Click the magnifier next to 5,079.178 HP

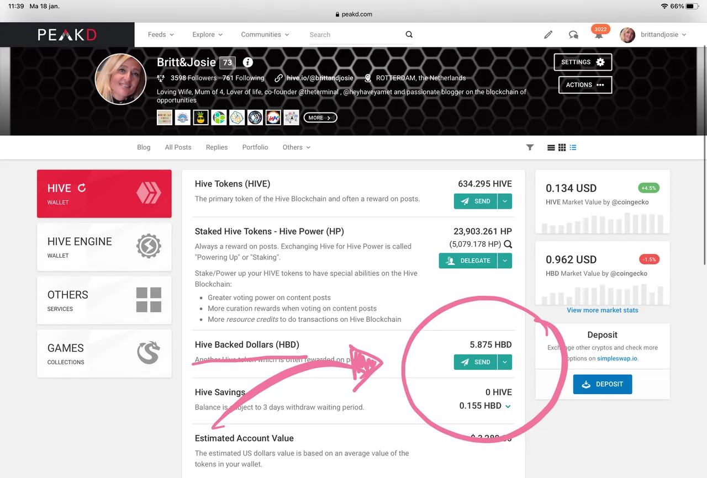click(x=508, y=244)
